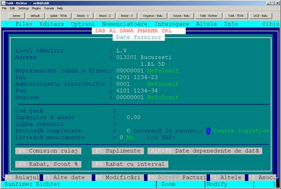Click fax number 6201 1234-23
This screenshot has width=281, height=189.
pyautogui.click(x=137, y=77)
